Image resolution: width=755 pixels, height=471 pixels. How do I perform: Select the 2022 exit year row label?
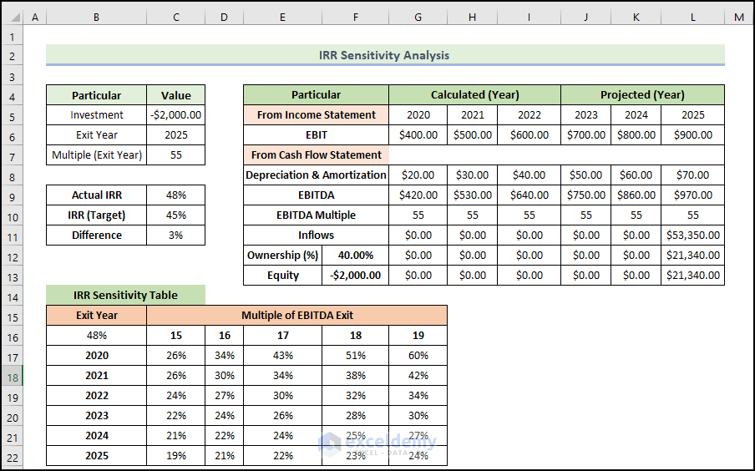(x=96, y=395)
